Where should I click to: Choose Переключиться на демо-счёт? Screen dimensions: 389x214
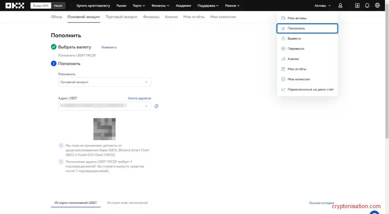tap(307, 89)
